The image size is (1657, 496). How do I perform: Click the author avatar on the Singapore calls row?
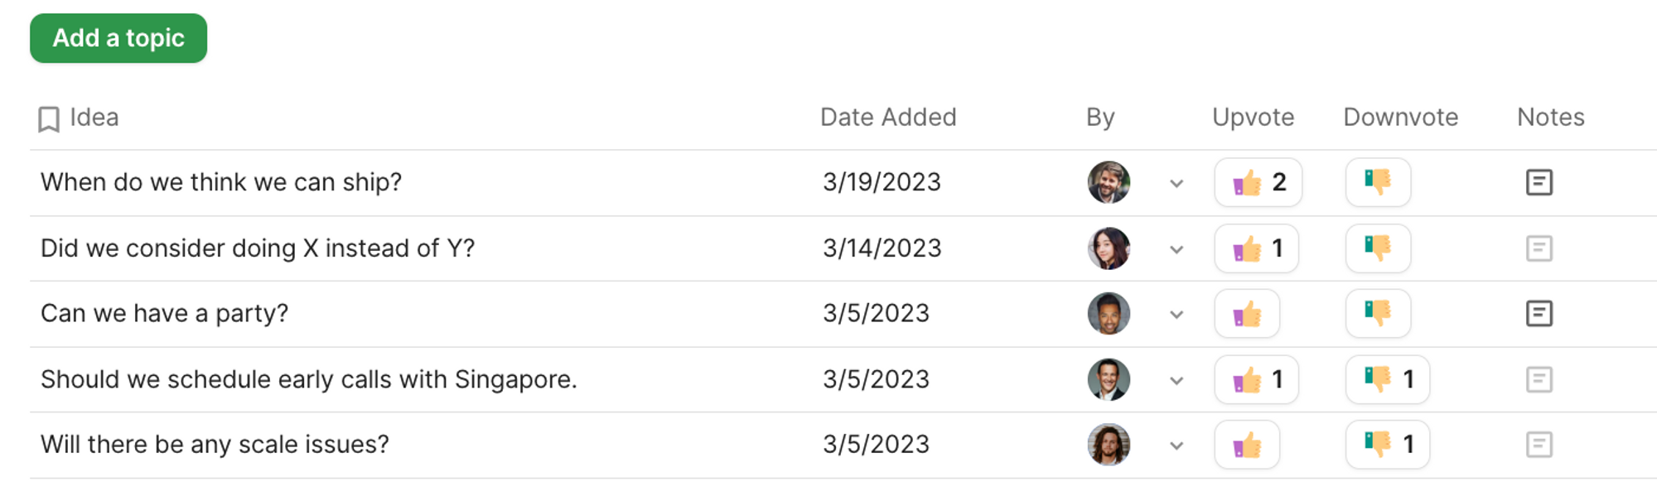(x=1109, y=379)
